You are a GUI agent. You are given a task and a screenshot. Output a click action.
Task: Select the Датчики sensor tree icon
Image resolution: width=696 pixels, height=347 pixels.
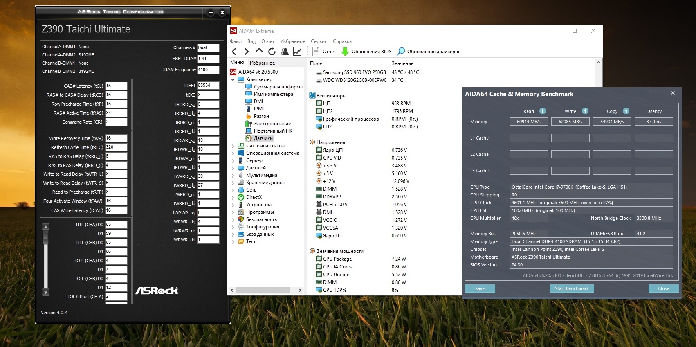click(249, 138)
